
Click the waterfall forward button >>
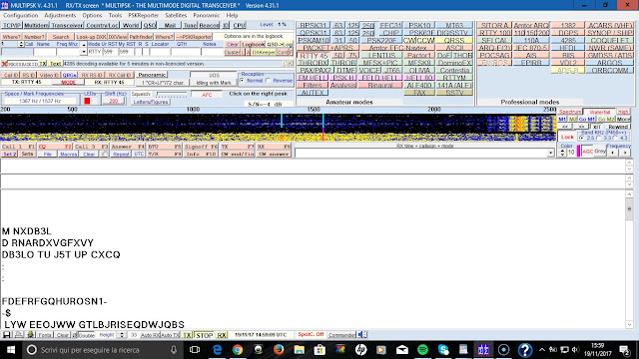coord(581,127)
